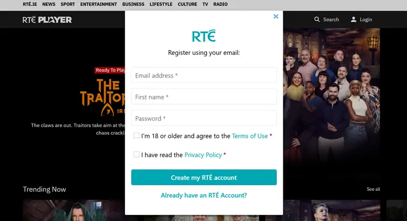Click the Login user icon

(353, 20)
